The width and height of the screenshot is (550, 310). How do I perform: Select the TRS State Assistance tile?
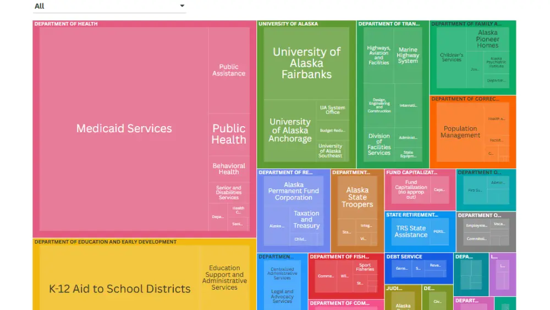pyautogui.click(x=411, y=231)
